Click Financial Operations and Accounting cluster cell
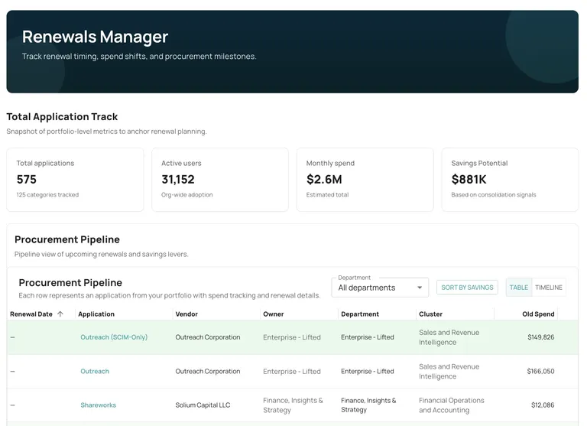Image resolution: width=587 pixels, height=426 pixels. [452, 405]
